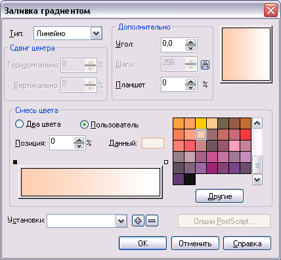281x260 pixels.
Task: Pick the olive brown swatch in top row
Action: [x=223, y=123]
